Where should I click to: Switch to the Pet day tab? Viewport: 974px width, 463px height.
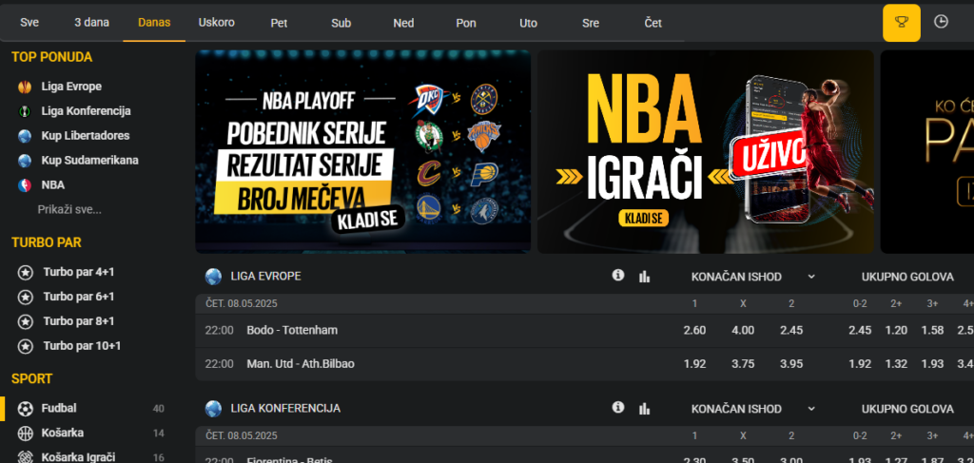click(279, 23)
